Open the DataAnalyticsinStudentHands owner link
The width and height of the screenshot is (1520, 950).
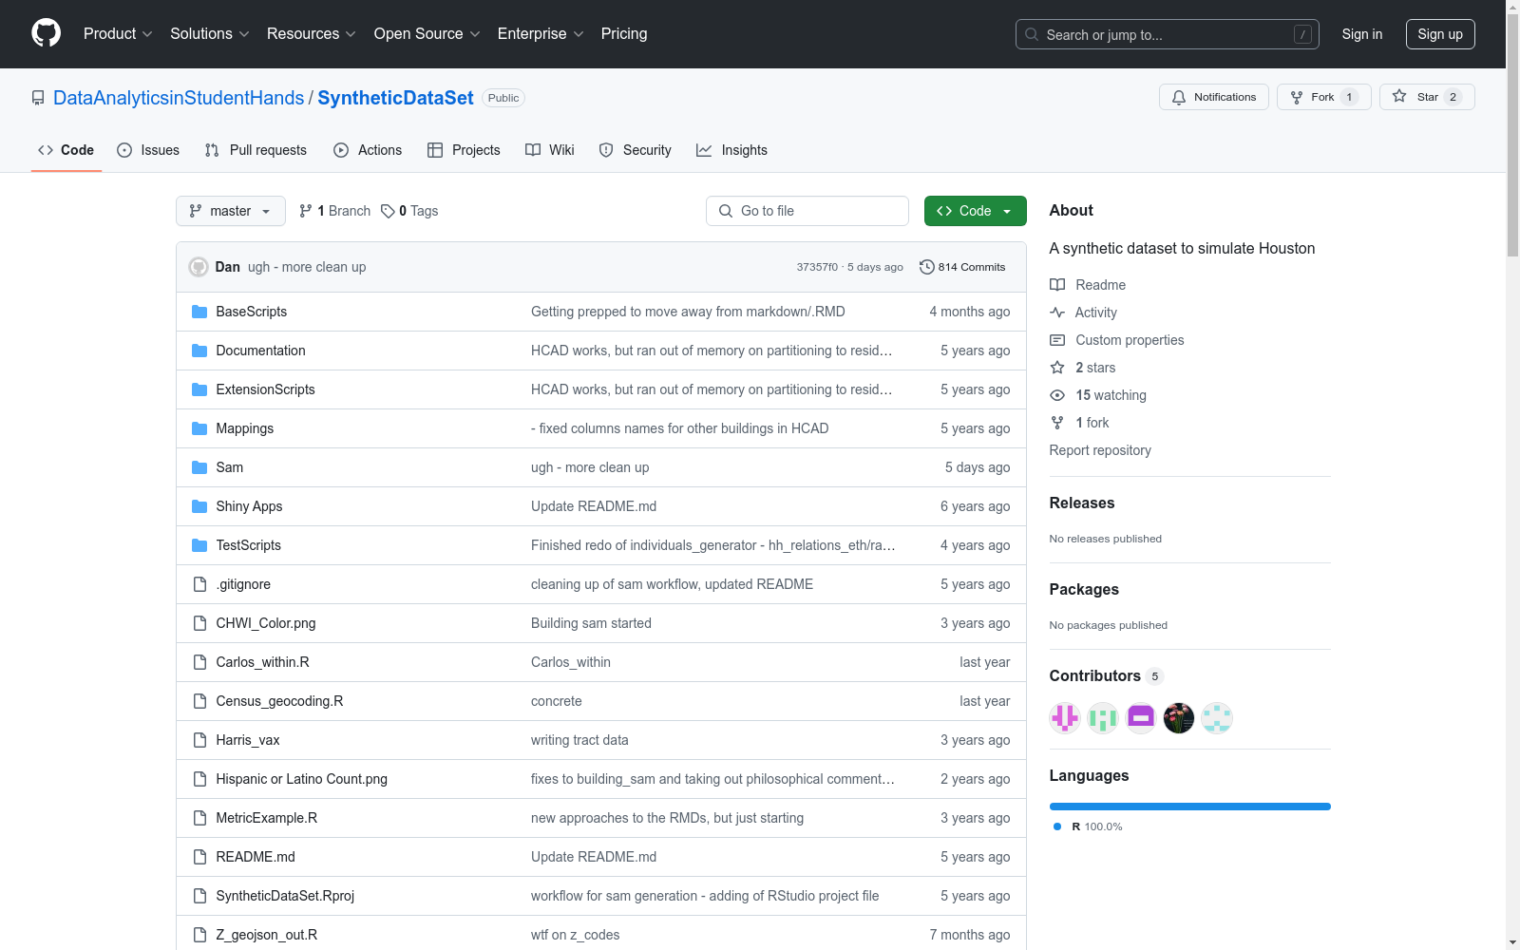tap(179, 98)
